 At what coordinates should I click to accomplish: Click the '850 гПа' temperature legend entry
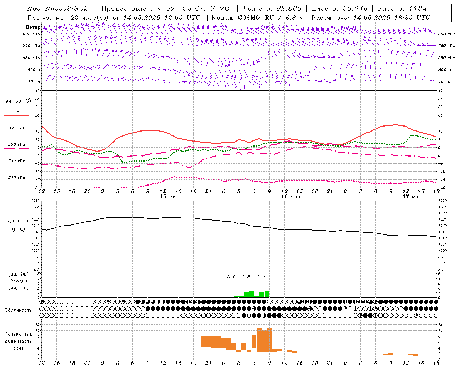click(17, 145)
